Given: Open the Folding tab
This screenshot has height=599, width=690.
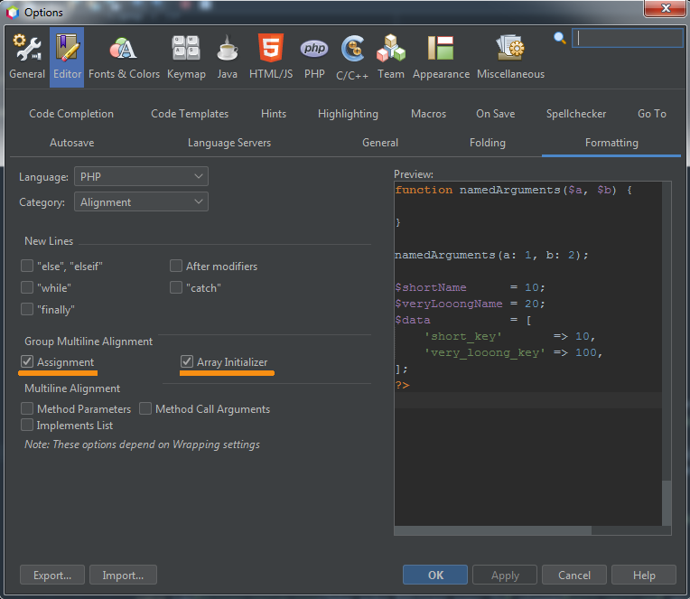Looking at the screenshot, I should click(487, 143).
